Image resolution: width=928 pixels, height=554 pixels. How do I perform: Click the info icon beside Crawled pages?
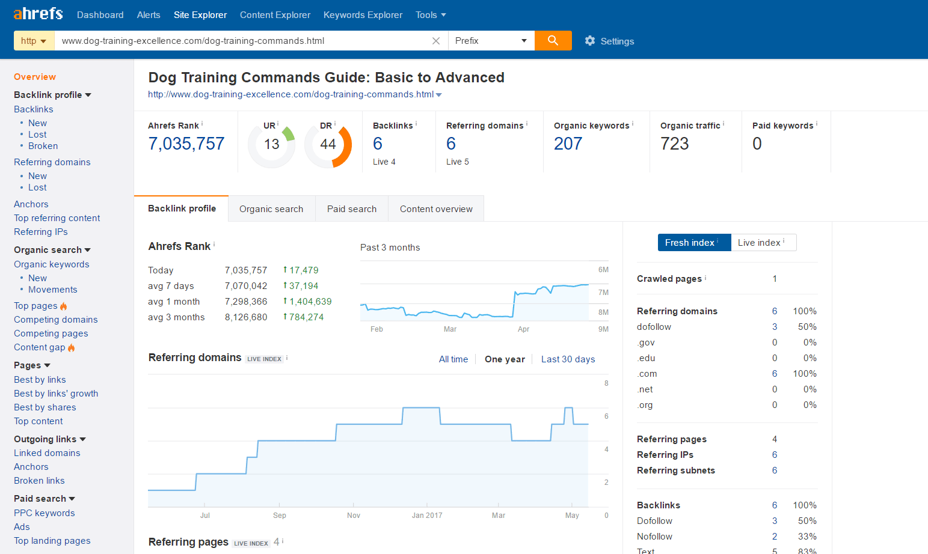point(705,278)
